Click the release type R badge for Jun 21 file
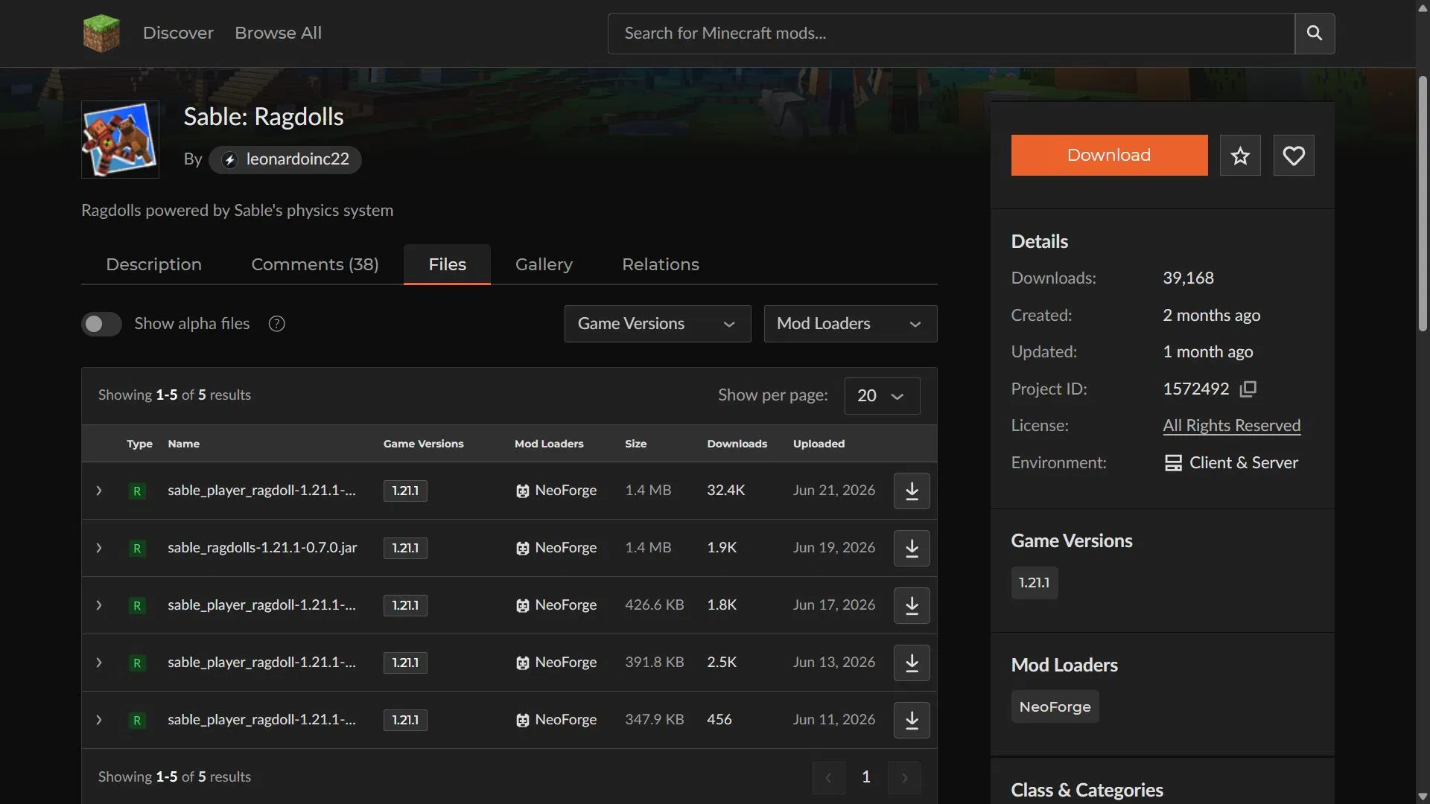The height and width of the screenshot is (804, 1430). [x=137, y=491]
